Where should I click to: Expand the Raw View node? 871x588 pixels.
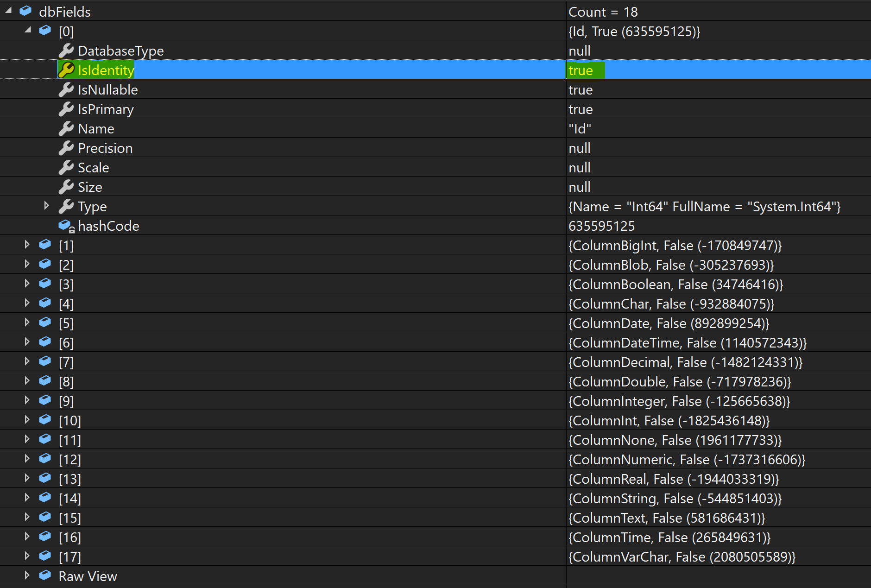pyautogui.click(x=26, y=575)
